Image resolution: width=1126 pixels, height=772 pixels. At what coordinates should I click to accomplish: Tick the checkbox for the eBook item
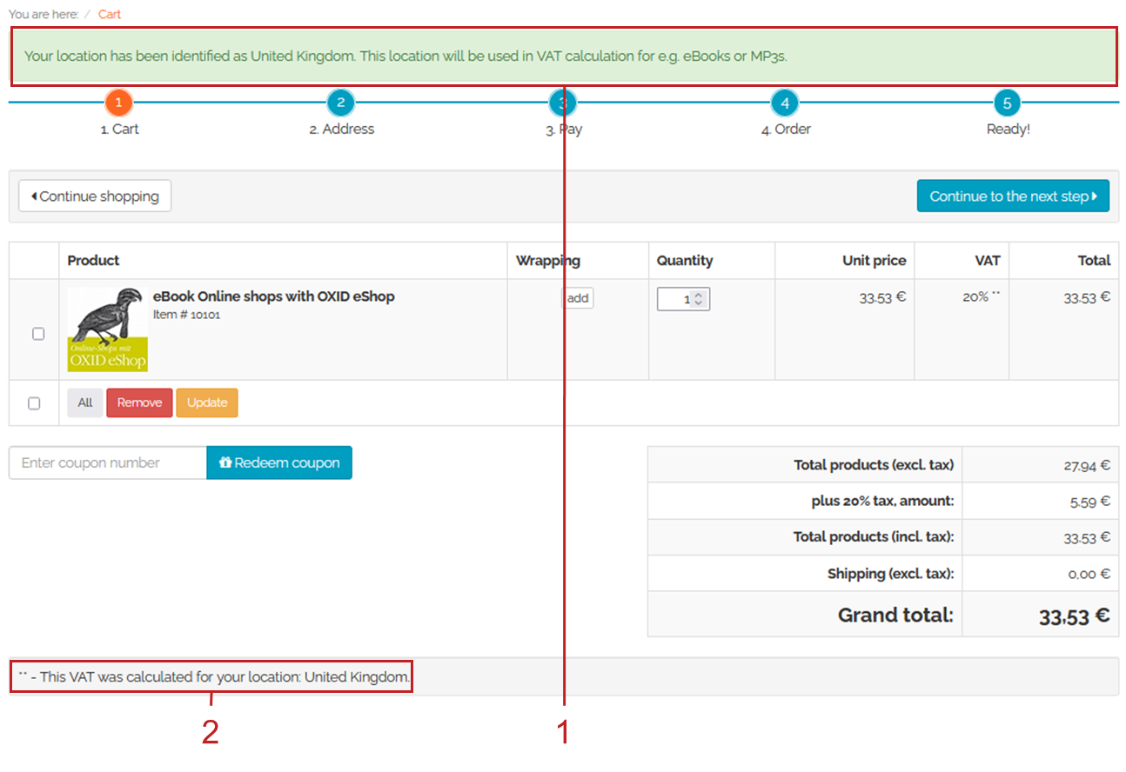tap(38, 334)
